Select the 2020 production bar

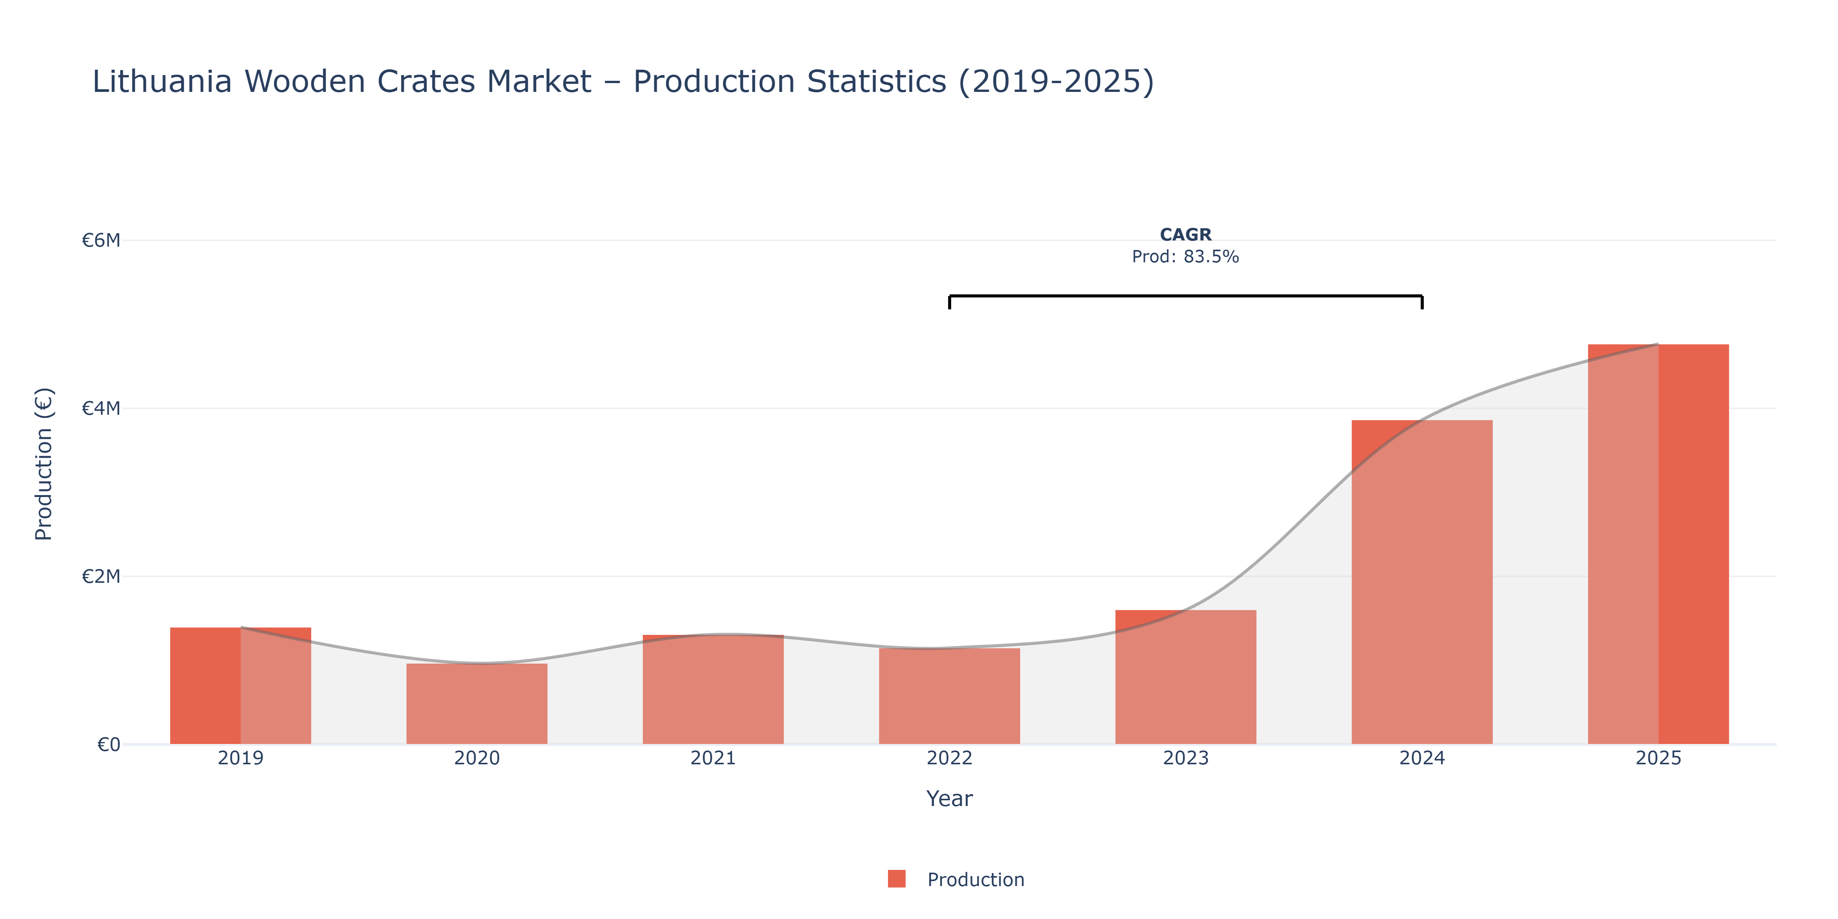tap(477, 703)
